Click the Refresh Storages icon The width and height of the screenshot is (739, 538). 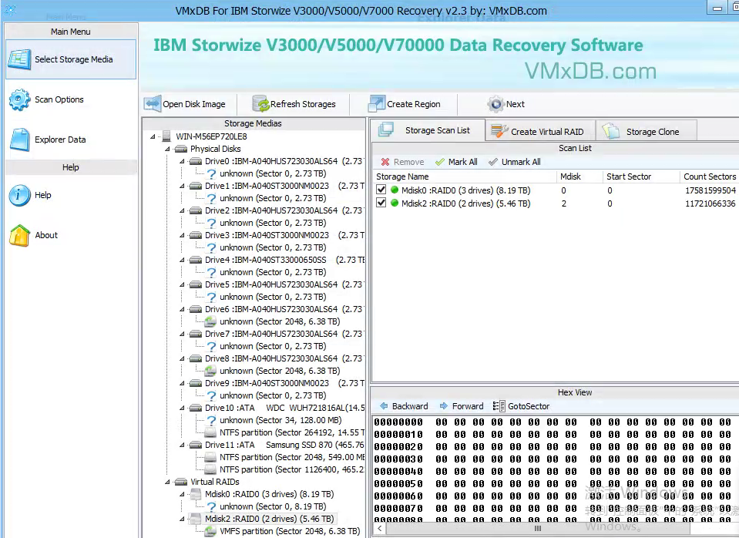[260, 104]
